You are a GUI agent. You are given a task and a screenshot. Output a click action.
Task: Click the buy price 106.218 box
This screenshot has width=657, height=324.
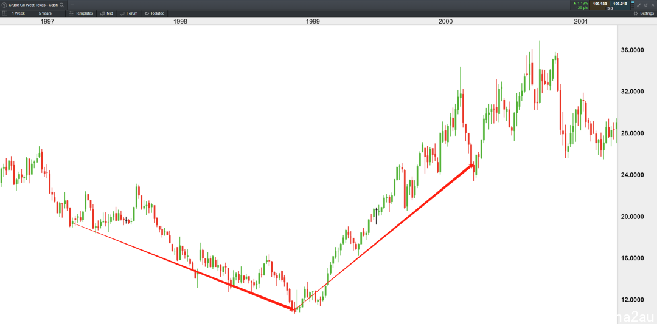[620, 5]
